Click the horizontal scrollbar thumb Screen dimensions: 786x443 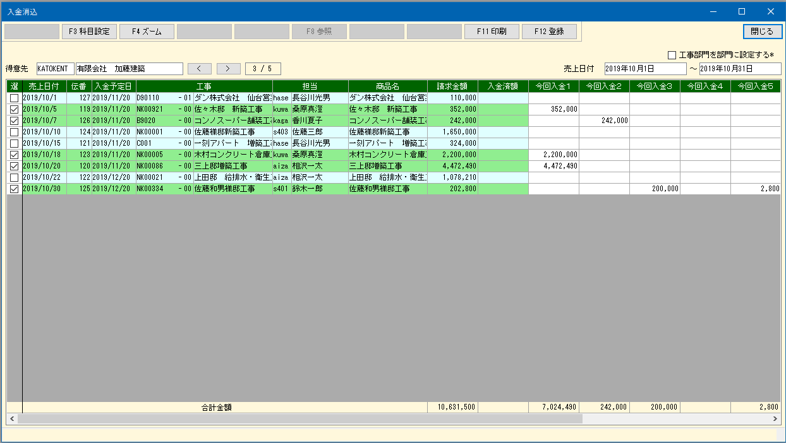[300, 418]
